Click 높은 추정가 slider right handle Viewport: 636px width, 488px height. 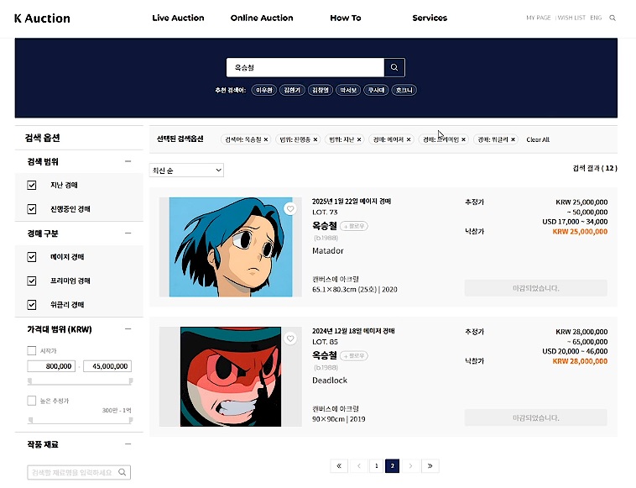point(131,420)
